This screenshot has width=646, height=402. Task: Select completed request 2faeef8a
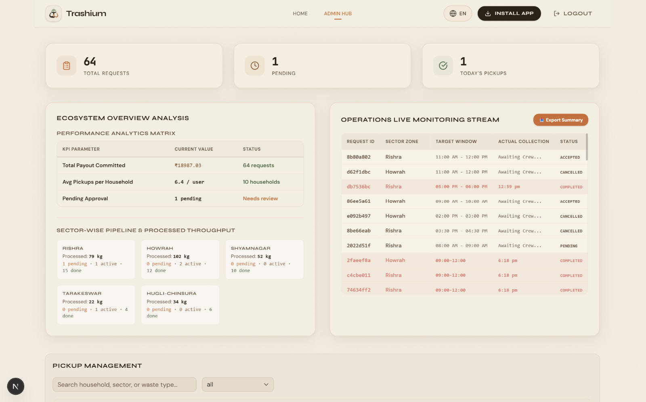(464, 261)
